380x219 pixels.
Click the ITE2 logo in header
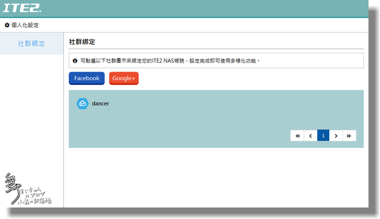22,8
